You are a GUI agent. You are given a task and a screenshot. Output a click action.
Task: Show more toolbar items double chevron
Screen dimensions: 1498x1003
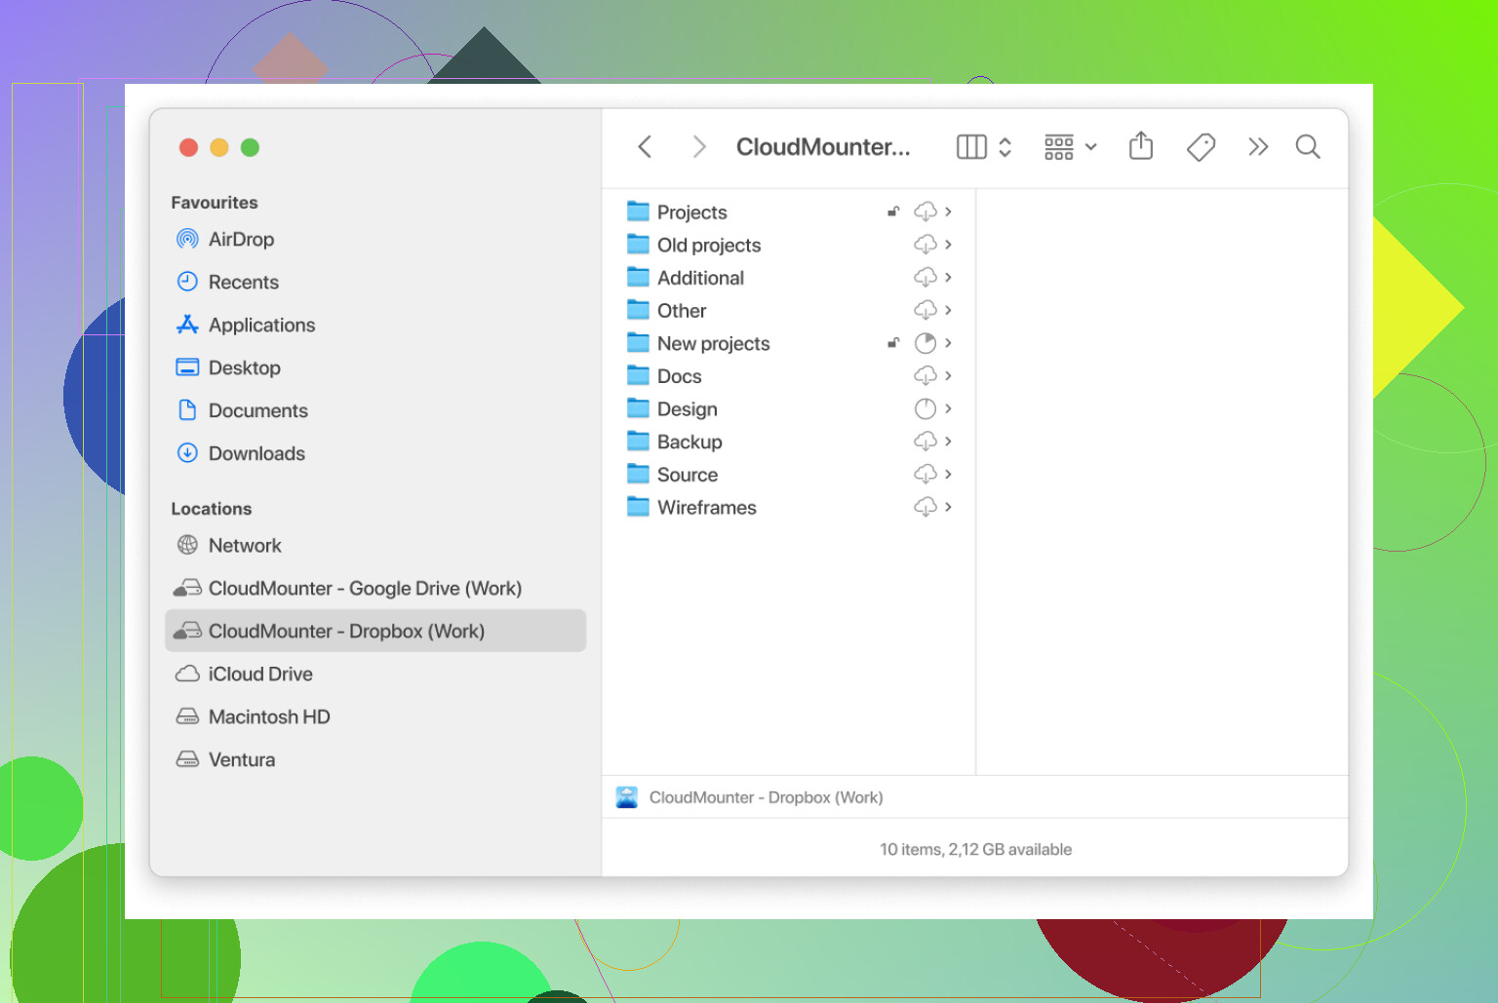pyautogui.click(x=1258, y=147)
